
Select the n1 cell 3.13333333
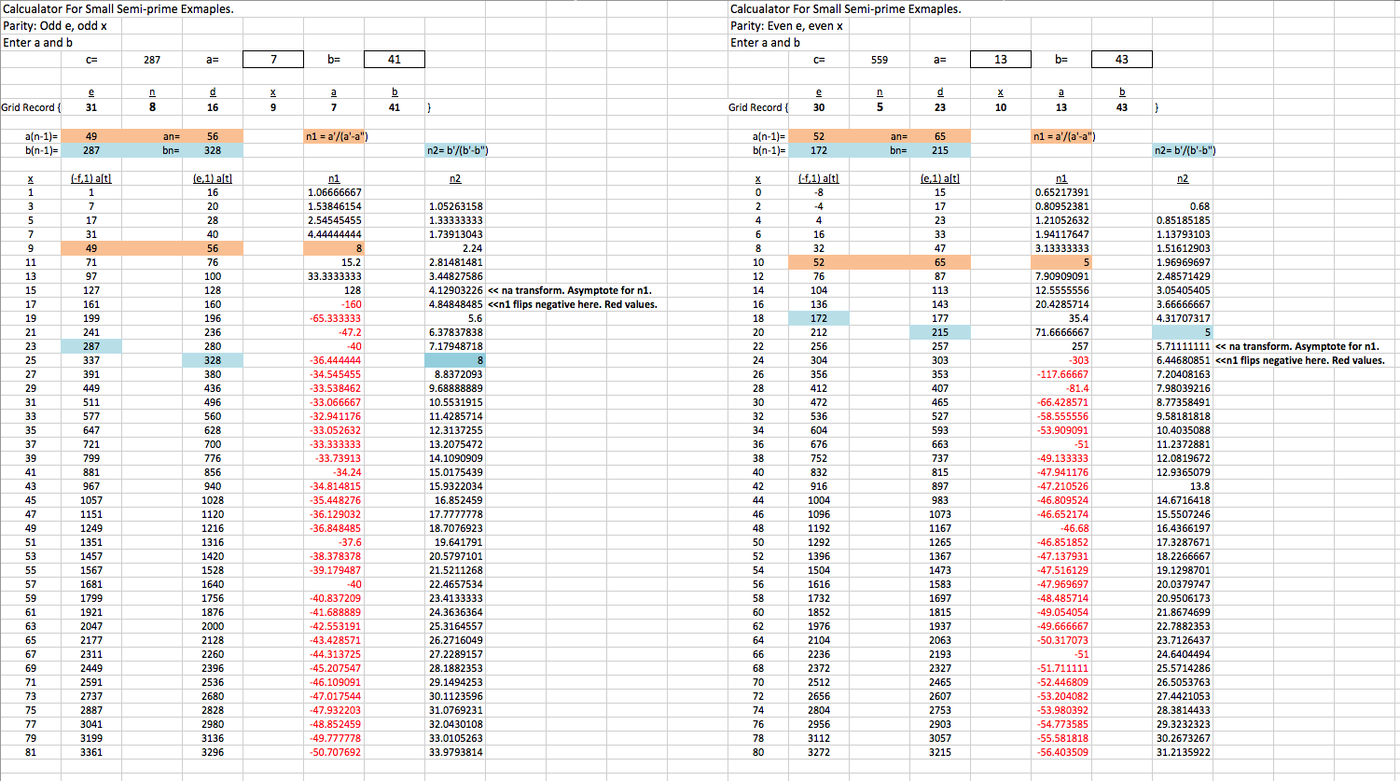[x=1061, y=248]
